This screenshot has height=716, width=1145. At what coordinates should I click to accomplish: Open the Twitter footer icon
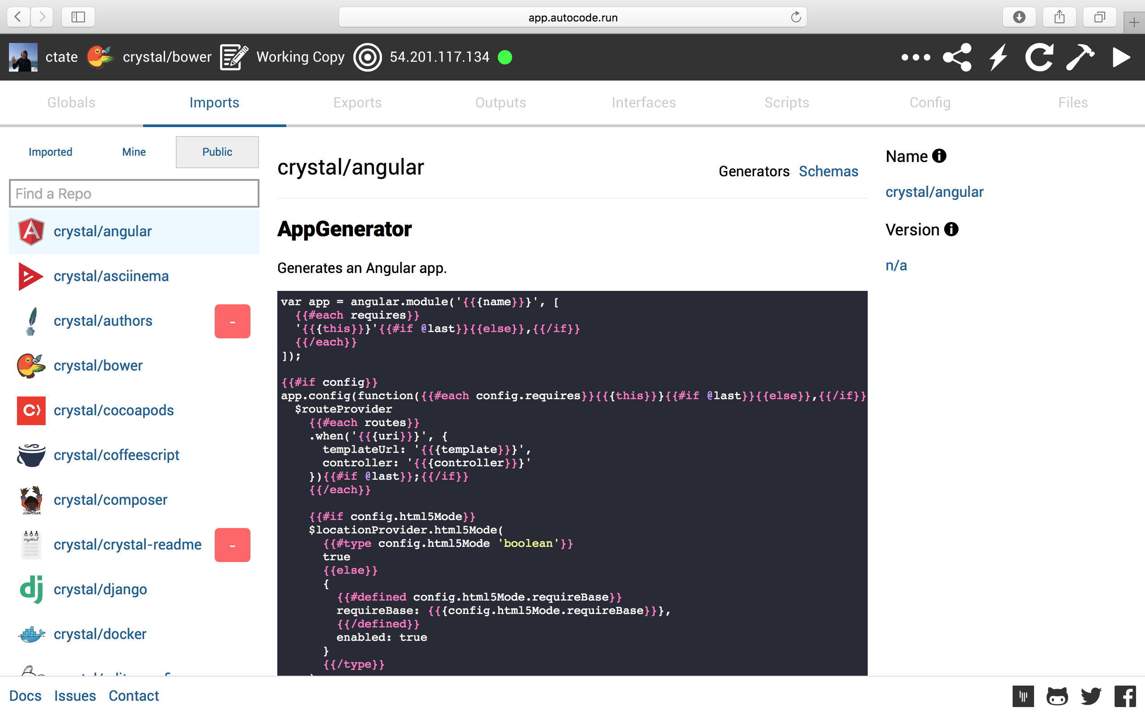[1091, 696]
